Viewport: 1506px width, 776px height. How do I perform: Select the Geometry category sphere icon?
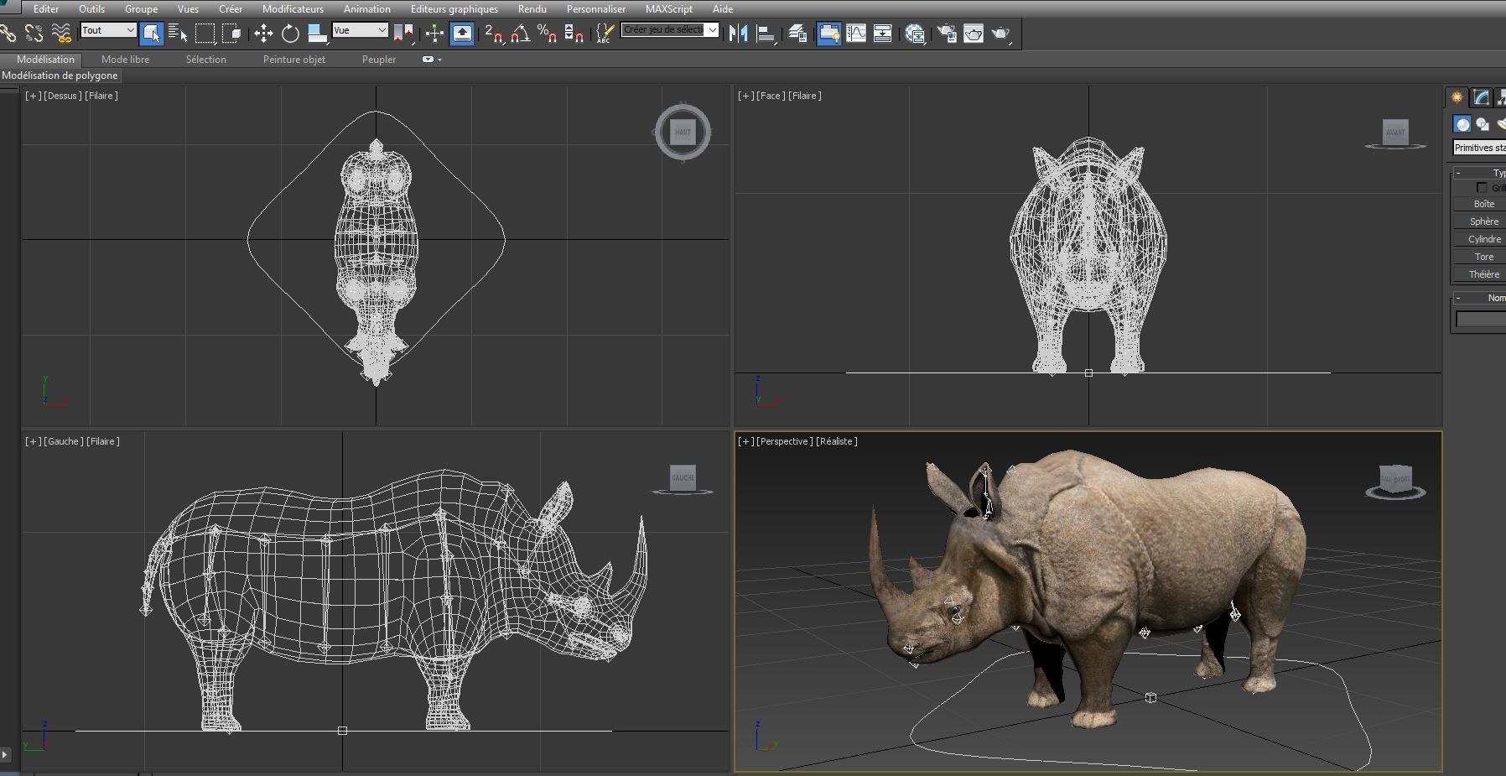(x=1462, y=124)
